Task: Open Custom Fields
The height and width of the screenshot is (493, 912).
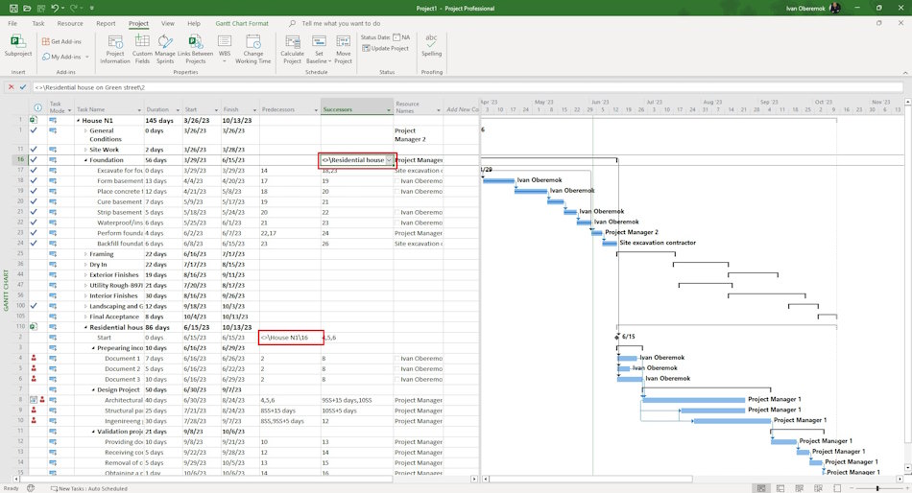Action: pyautogui.click(x=142, y=49)
